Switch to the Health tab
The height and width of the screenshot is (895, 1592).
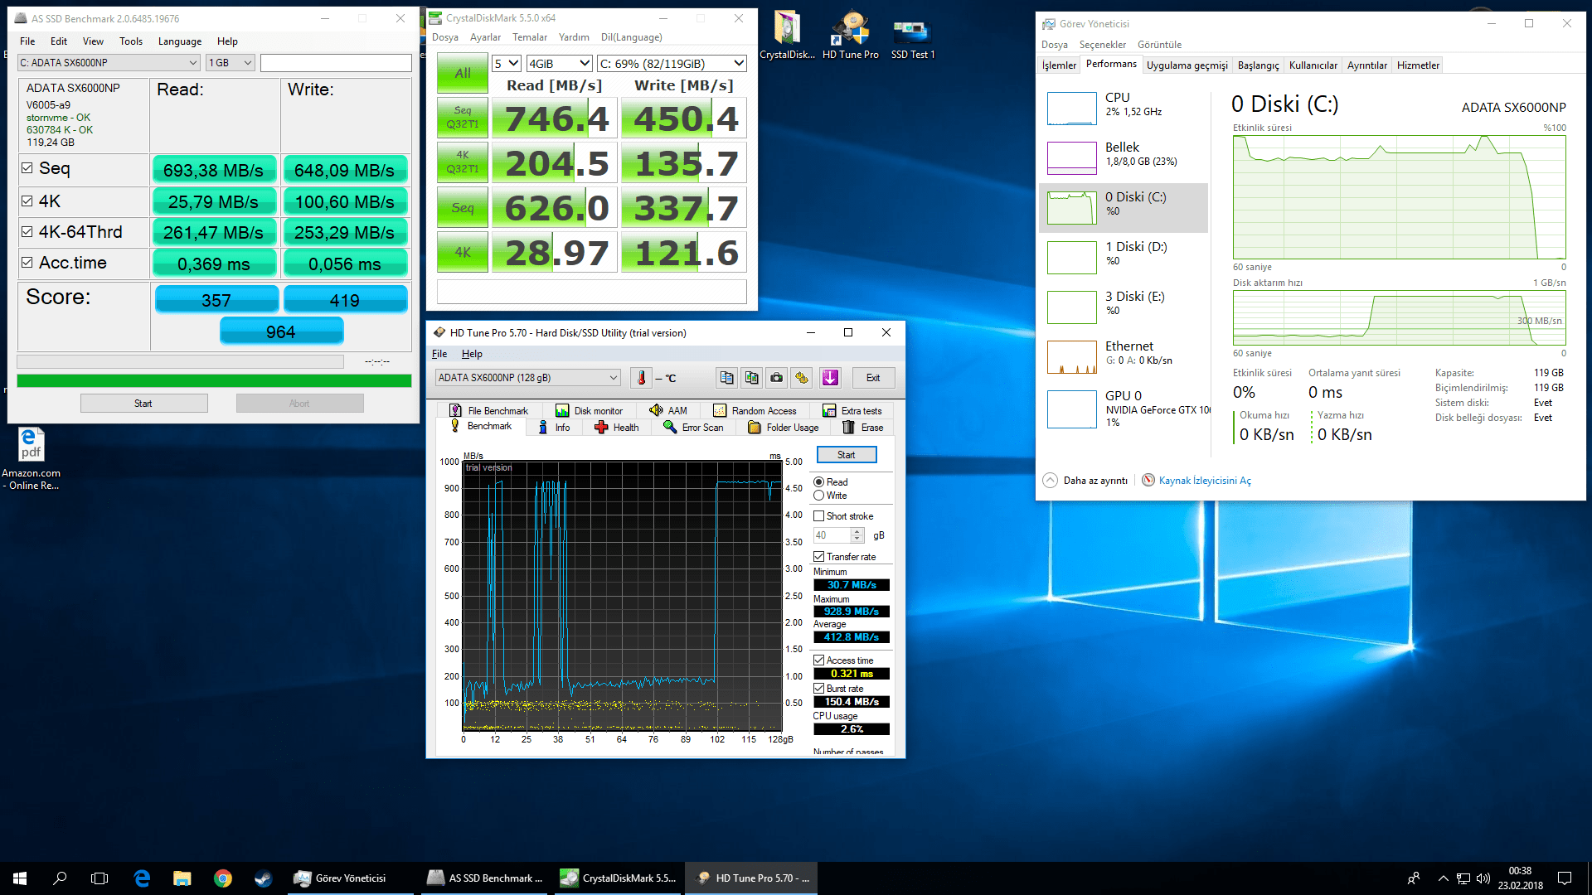coord(617,428)
